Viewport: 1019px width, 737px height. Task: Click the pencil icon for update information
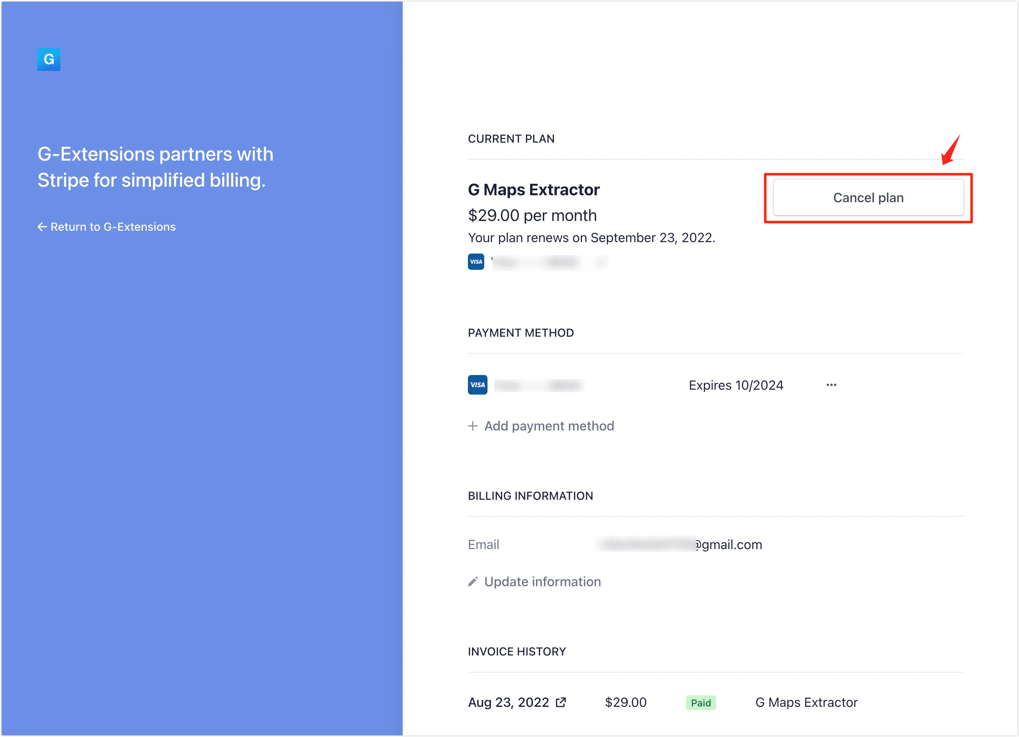point(473,582)
